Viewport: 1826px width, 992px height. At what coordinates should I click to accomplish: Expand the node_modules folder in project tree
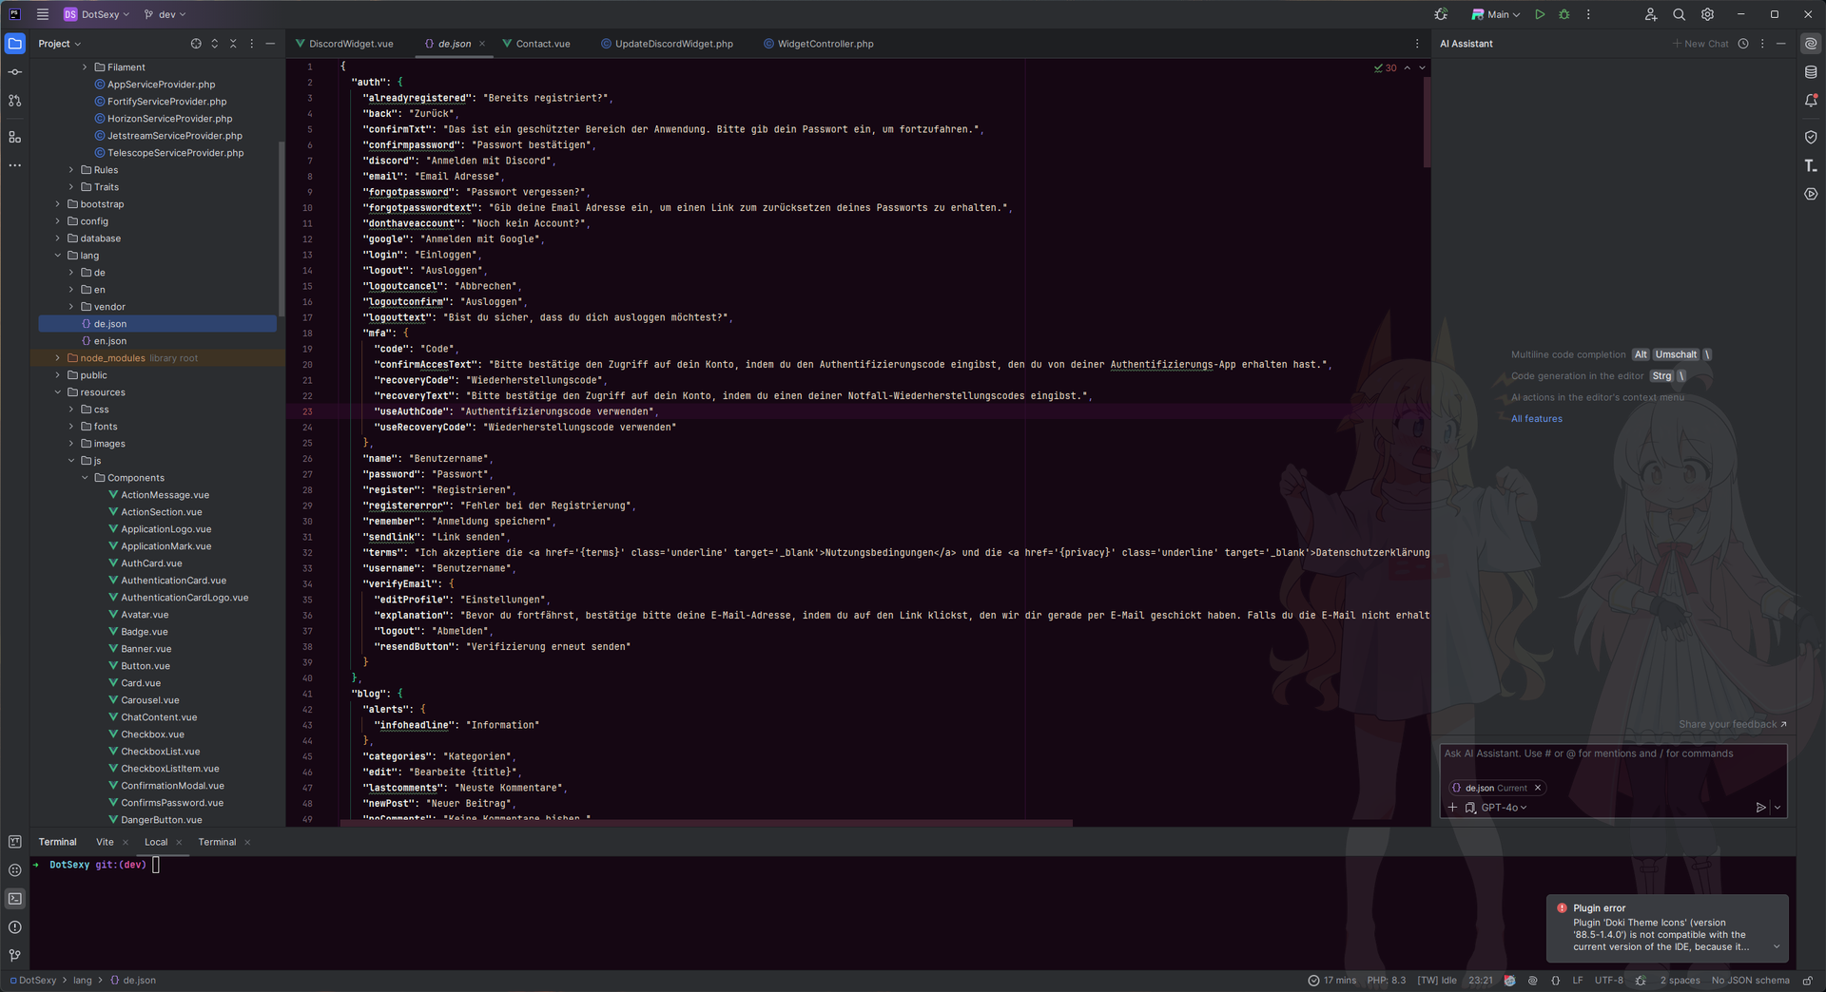58,358
